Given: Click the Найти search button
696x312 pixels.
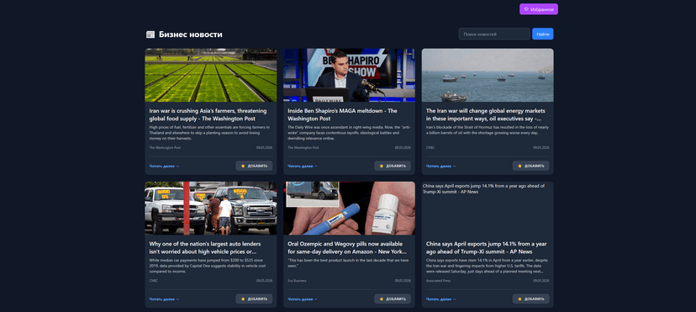Looking at the screenshot, I should 542,34.
